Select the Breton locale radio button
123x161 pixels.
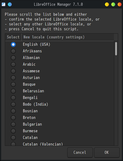coord(13,118)
